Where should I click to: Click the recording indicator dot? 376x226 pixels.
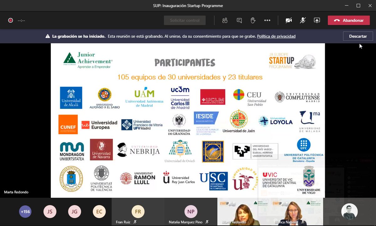click(x=10, y=20)
